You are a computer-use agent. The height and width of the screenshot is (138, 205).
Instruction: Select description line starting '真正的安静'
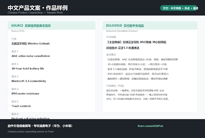click(x=135, y=91)
